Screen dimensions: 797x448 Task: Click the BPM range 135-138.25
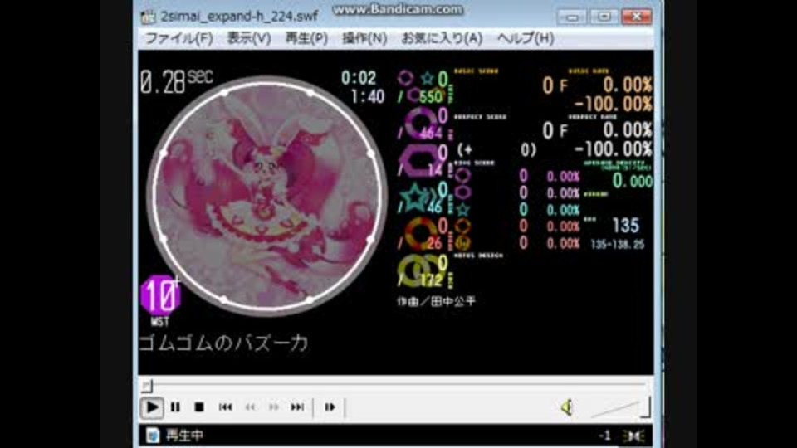(x=617, y=244)
